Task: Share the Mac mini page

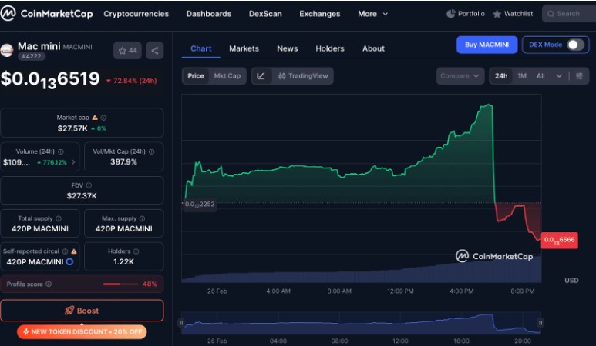Action: 155,51
